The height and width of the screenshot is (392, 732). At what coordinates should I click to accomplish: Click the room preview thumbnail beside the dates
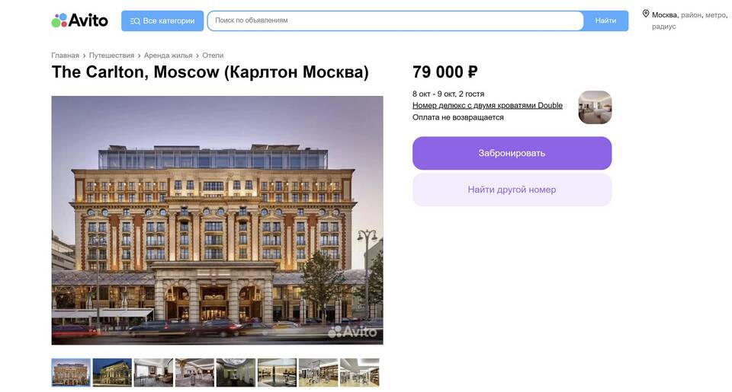595,107
